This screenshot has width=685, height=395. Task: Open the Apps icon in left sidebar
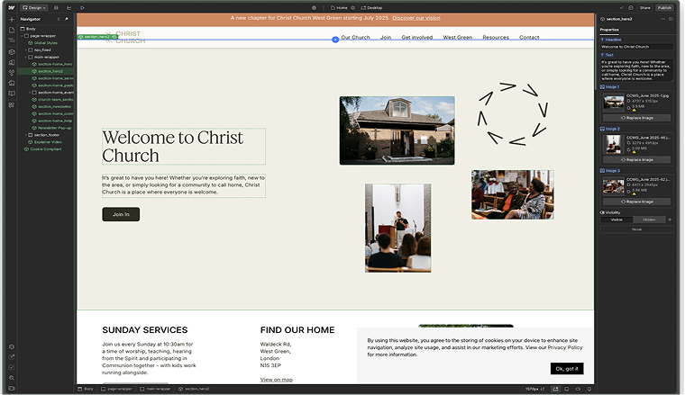12,104
